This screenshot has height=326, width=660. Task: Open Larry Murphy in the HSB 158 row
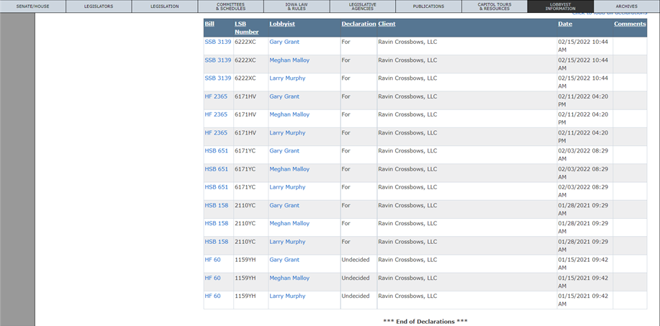pyautogui.click(x=287, y=242)
